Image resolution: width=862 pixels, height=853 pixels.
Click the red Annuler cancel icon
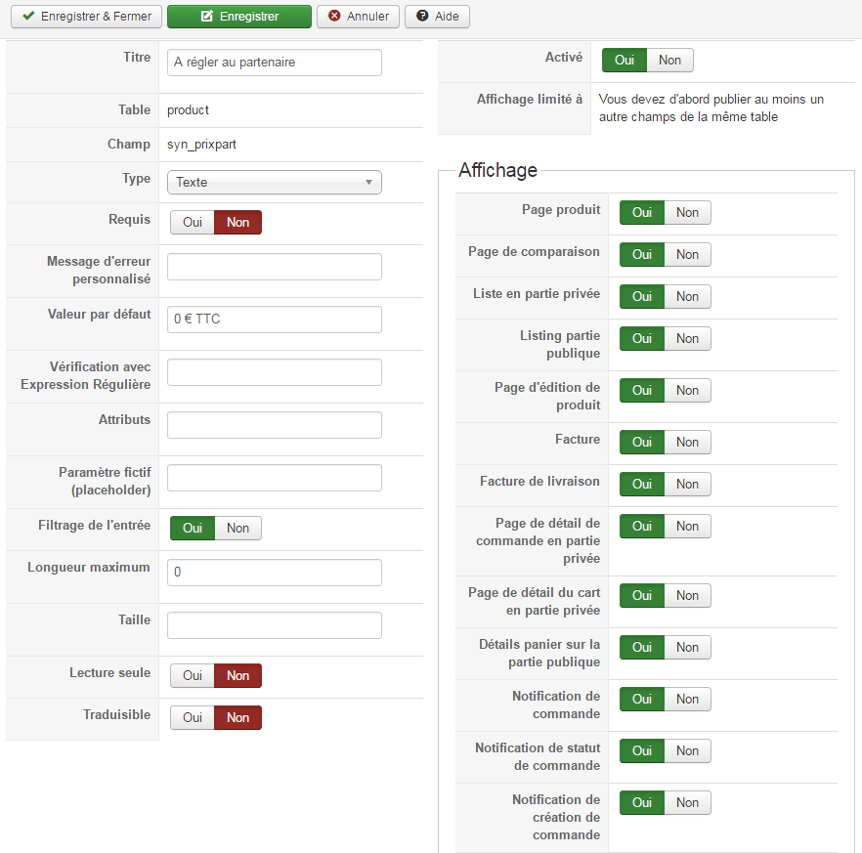pyautogui.click(x=335, y=17)
